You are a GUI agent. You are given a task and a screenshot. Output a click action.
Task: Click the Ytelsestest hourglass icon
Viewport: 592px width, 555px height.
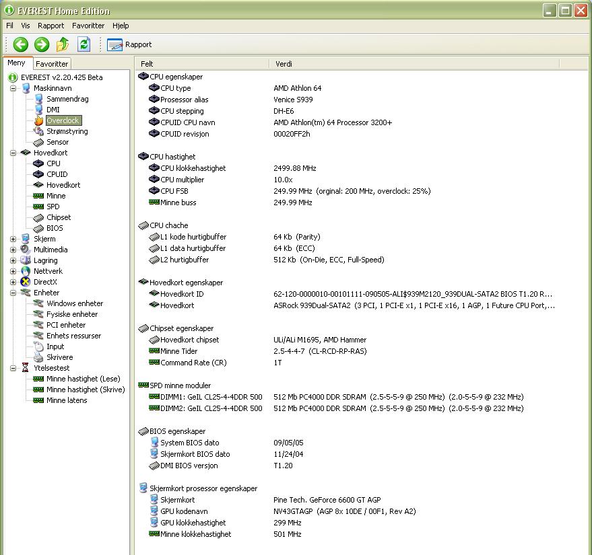pyautogui.click(x=26, y=367)
